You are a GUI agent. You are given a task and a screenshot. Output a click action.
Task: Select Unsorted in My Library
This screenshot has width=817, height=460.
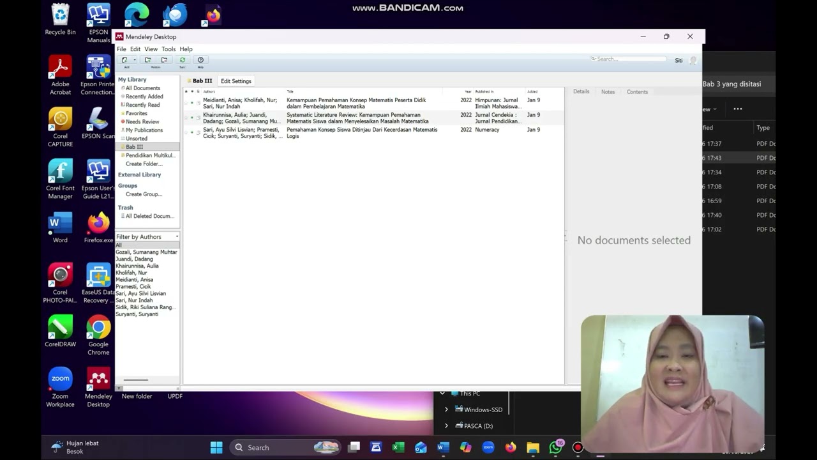tap(136, 139)
